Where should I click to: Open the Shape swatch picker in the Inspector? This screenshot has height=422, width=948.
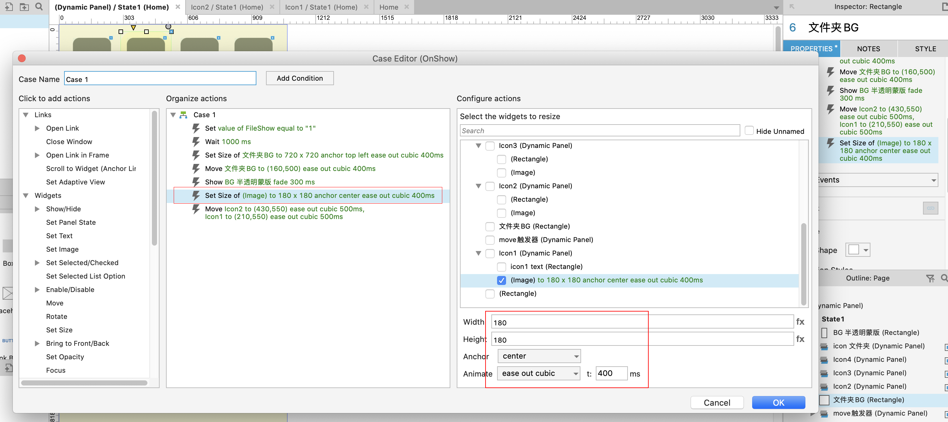click(858, 250)
